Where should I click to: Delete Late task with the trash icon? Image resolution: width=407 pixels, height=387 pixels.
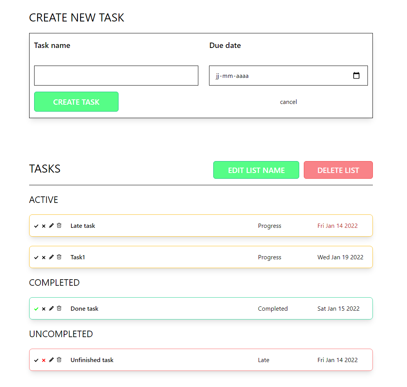coord(59,226)
